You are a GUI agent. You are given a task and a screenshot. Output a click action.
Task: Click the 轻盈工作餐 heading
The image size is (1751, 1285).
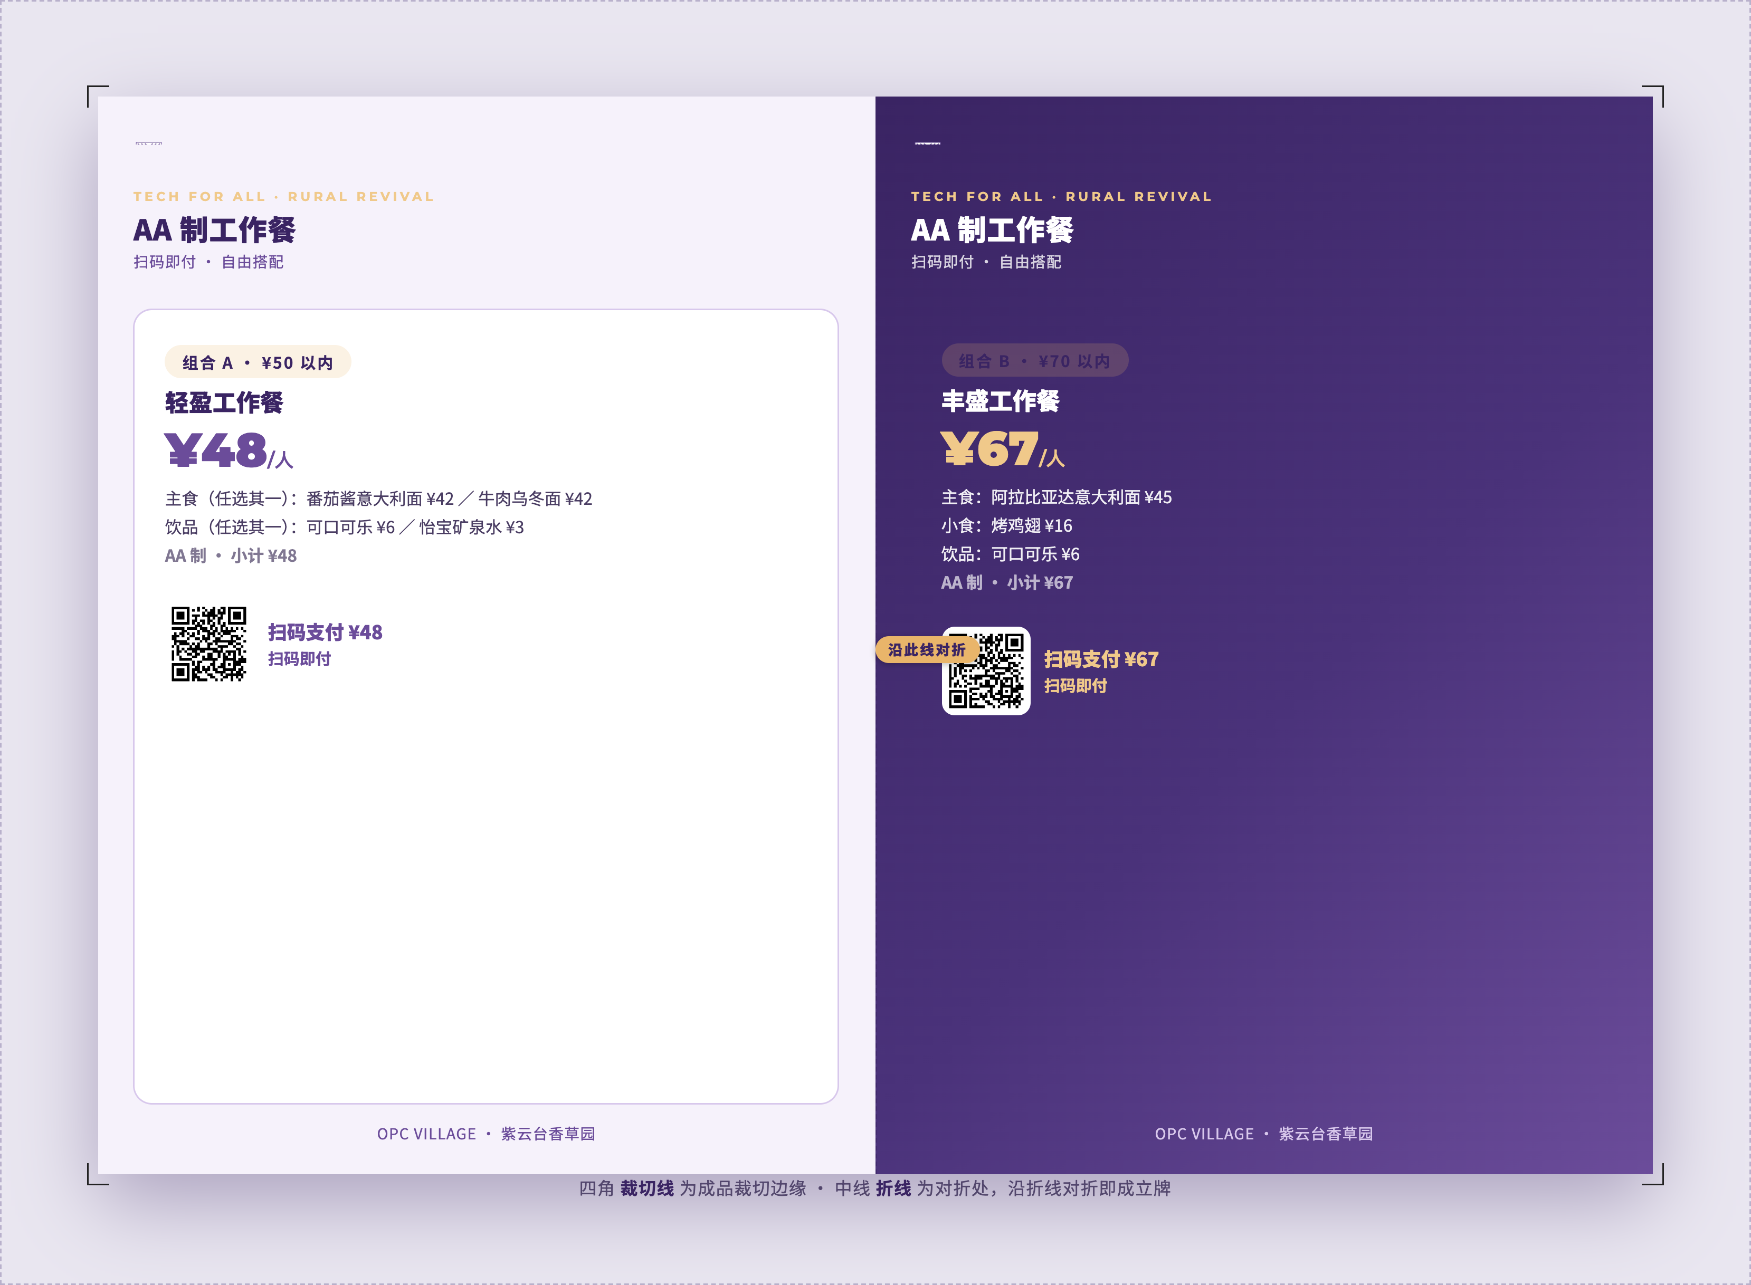(x=224, y=403)
